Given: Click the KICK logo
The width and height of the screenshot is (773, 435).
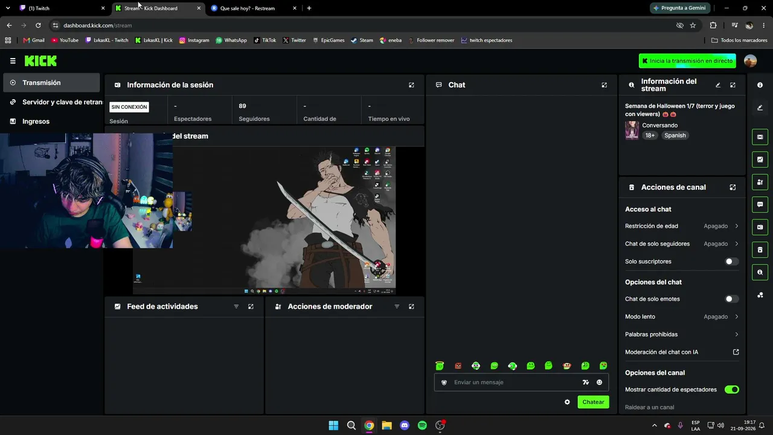Looking at the screenshot, I should pos(40,61).
